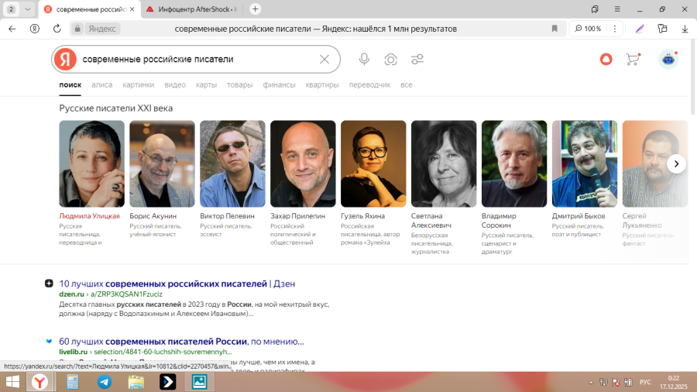
Task: Open Telegram from the taskbar
Action: click(104, 381)
